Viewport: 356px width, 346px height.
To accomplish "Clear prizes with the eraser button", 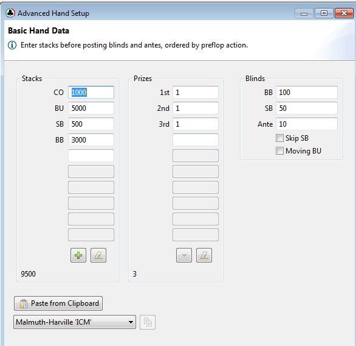I will click(x=204, y=255).
